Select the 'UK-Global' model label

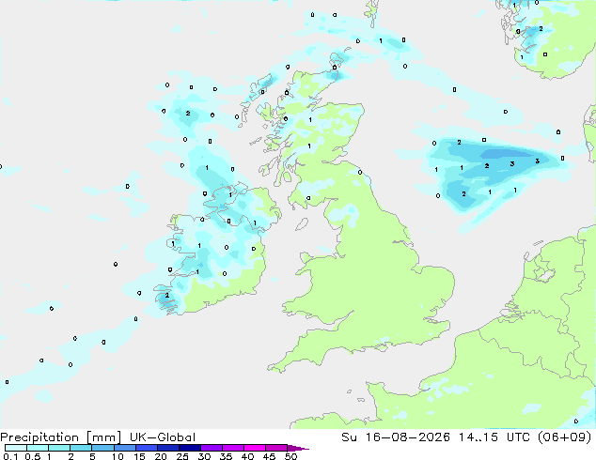click(163, 437)
